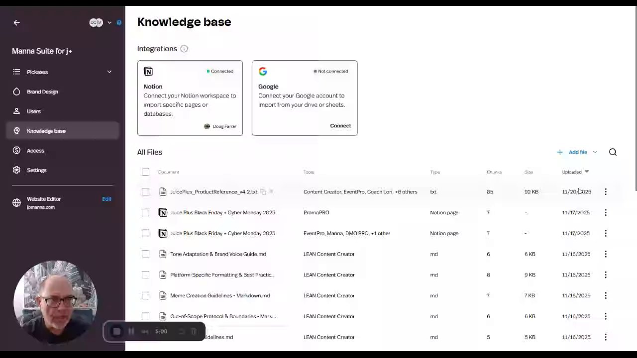Click the Pickaxes list icon
Viewport: 637px width, 358px height.
pyautogui.click(x=16, y=72)
